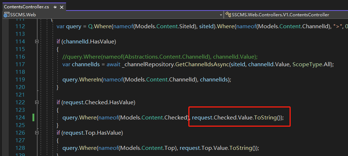Click the 'var query' declaration
This screenshot has width=348, height=156.
click(69, 26)
